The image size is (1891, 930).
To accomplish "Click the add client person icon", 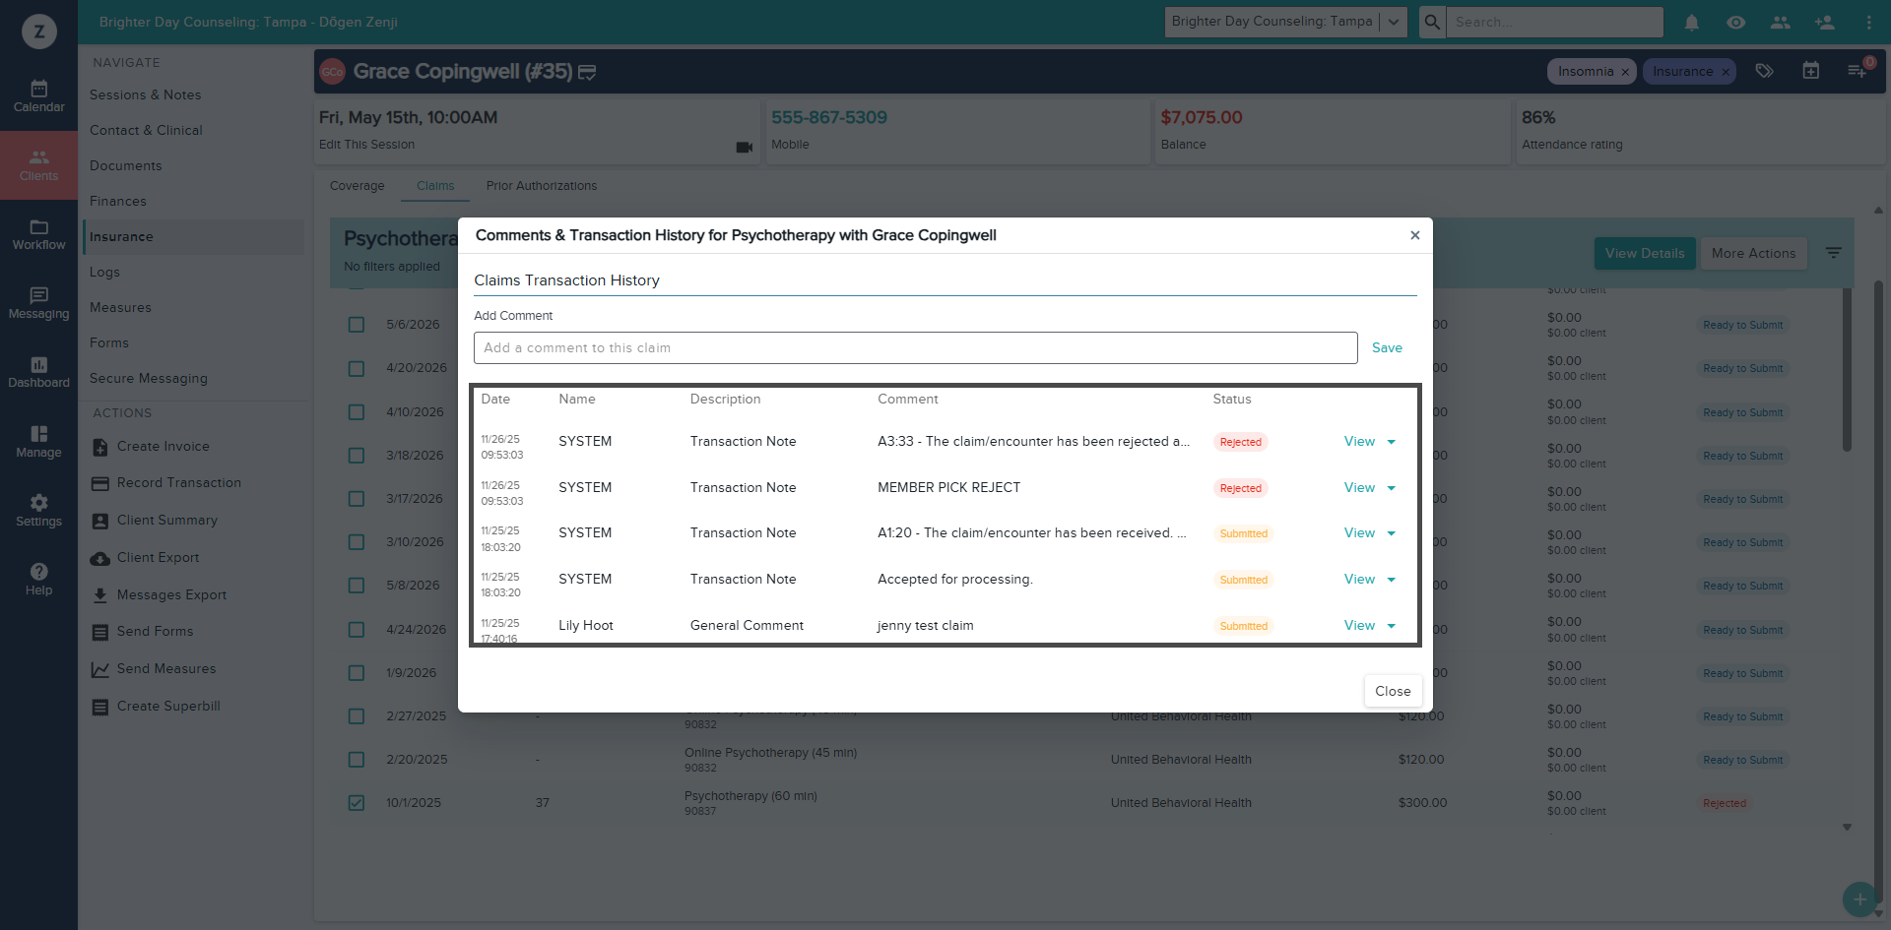I will (x=1824, y=22).
